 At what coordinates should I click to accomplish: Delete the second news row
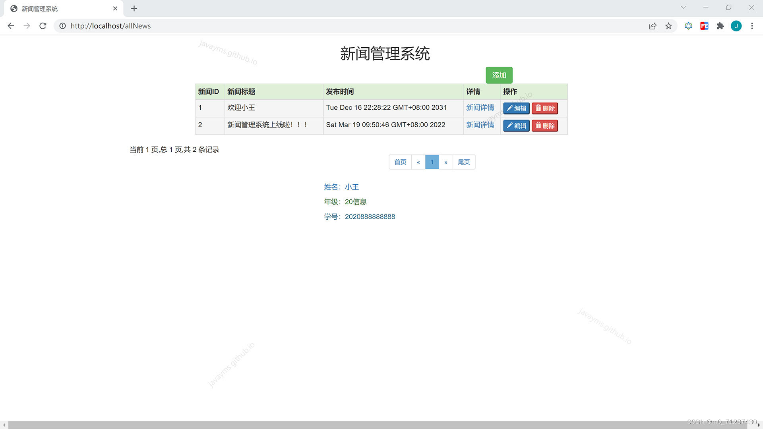(x=545, y=126)
